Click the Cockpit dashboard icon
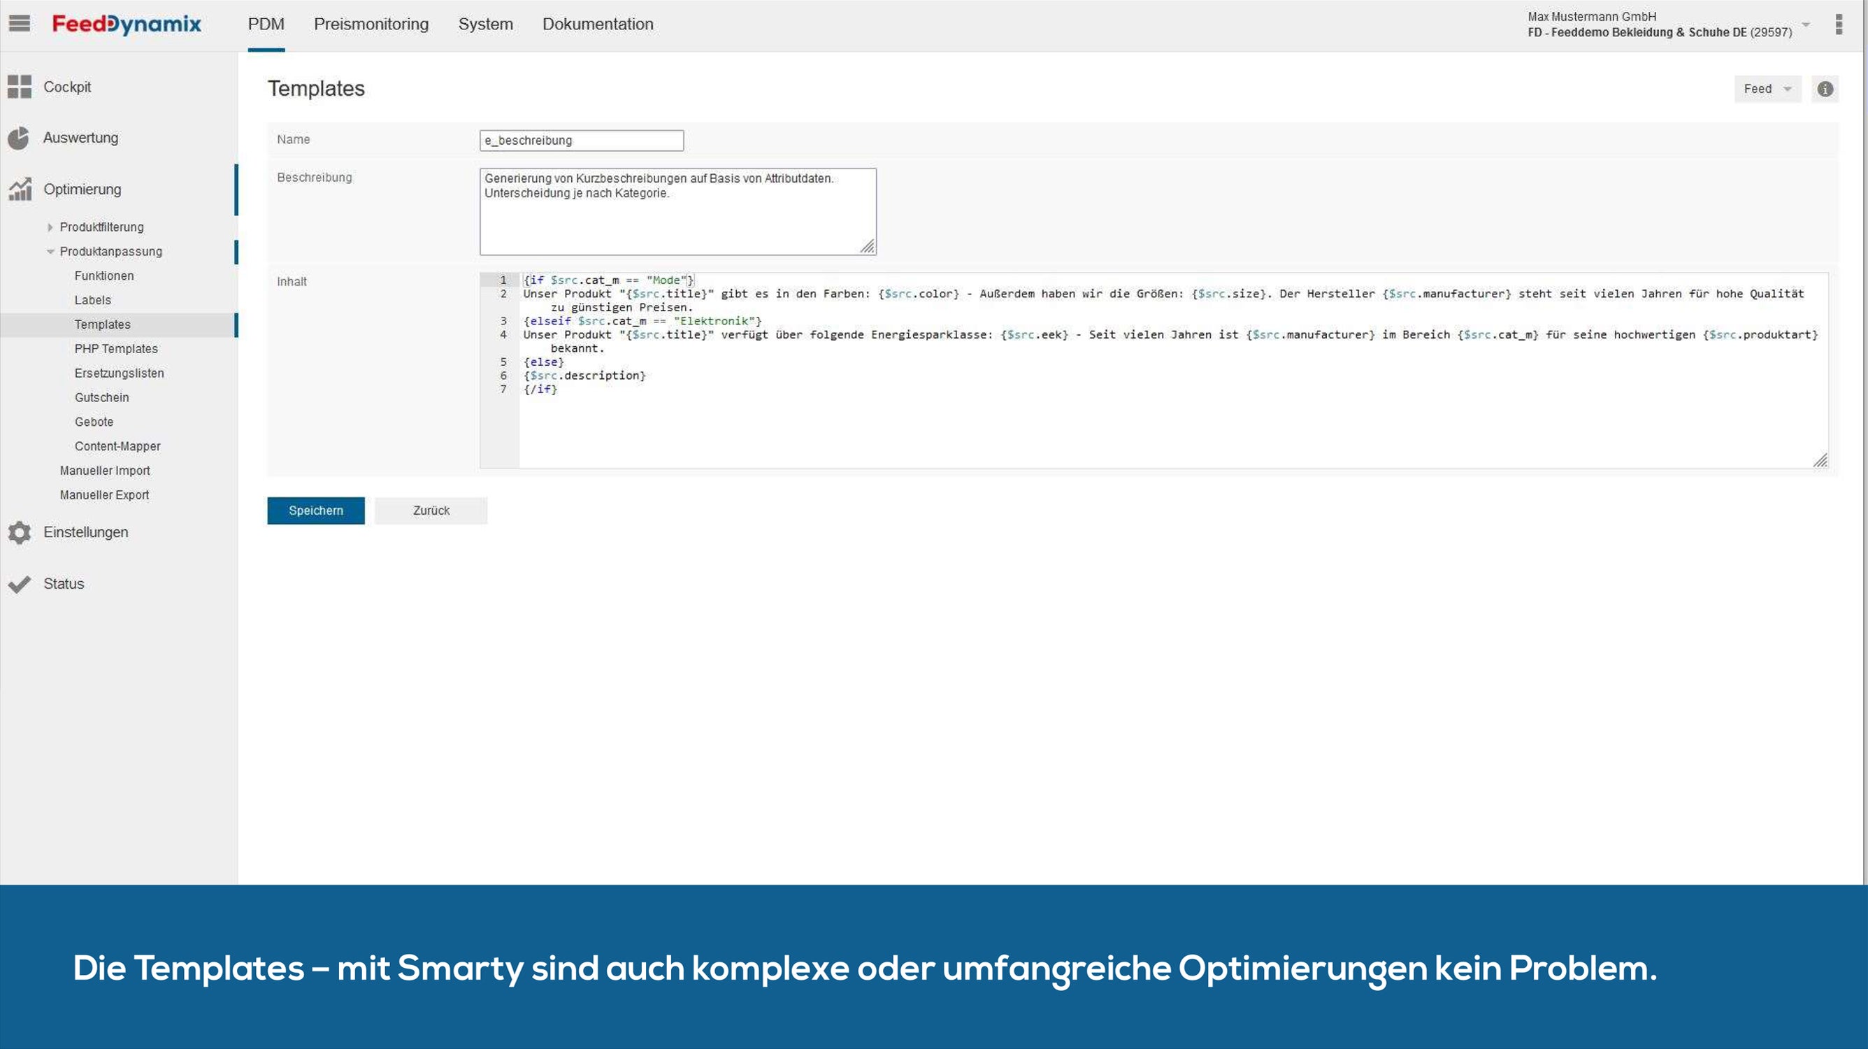1868x1049 pixels. 20,86
